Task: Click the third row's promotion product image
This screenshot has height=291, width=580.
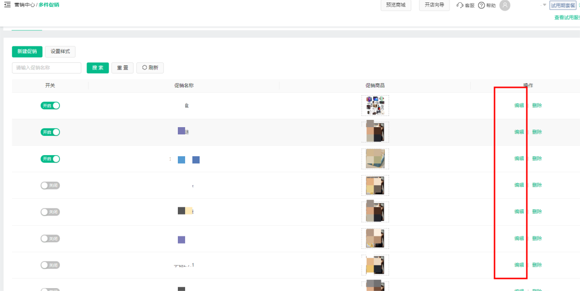Action: 375,159
